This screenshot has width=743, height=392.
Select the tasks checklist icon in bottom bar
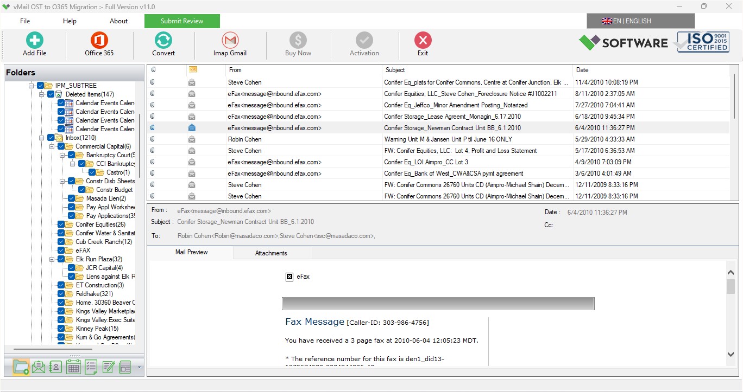coord(91,367)
